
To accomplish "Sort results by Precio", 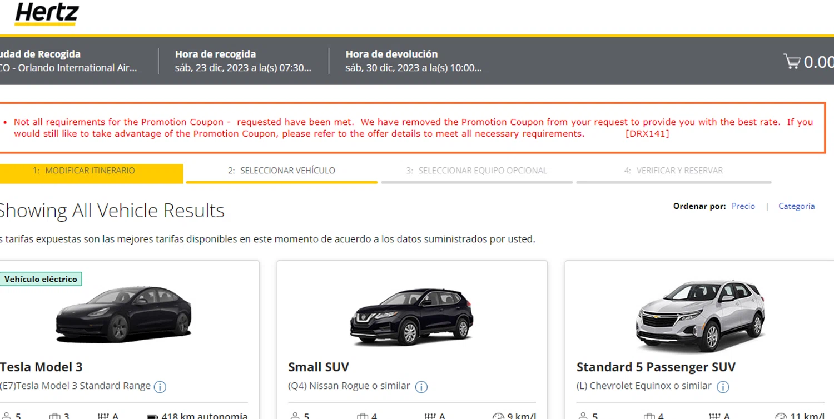I will click(x=743, y=206).
